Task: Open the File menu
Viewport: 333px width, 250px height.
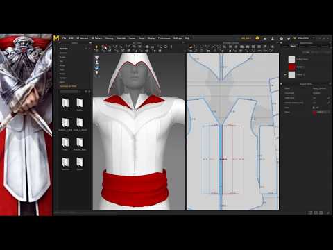Action: tap(64, 38)
